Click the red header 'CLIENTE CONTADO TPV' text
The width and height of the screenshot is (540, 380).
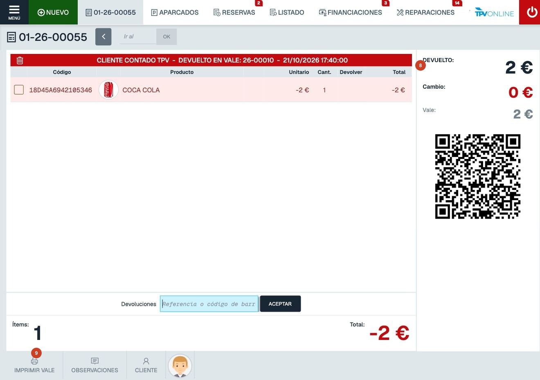click(133, 60)
